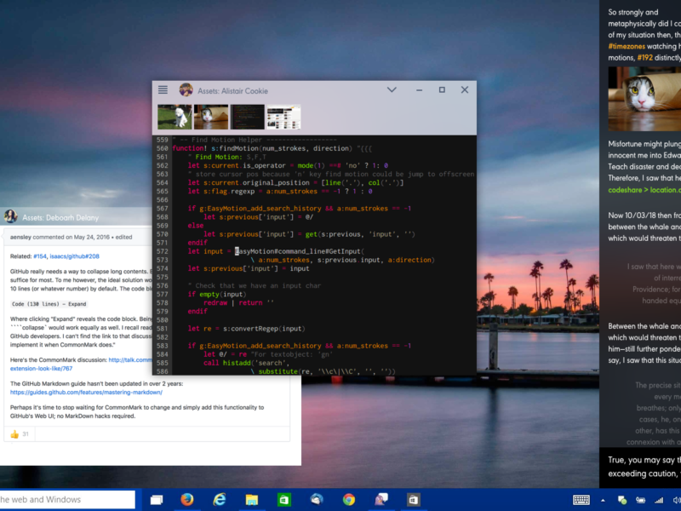Open the gray shopping bag app in taskbar

pyautogui.click(x=413, y=500)
